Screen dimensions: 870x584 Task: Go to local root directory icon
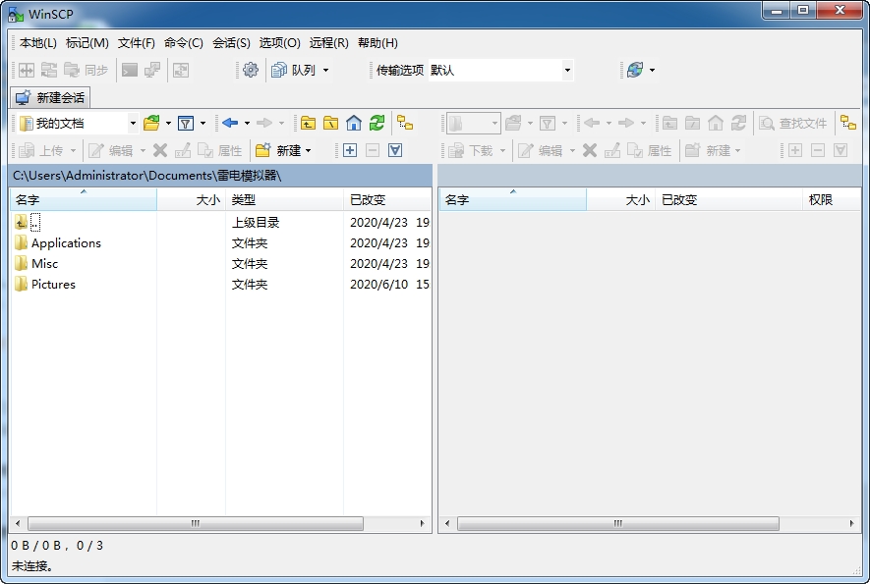click(x=331, y=123)
